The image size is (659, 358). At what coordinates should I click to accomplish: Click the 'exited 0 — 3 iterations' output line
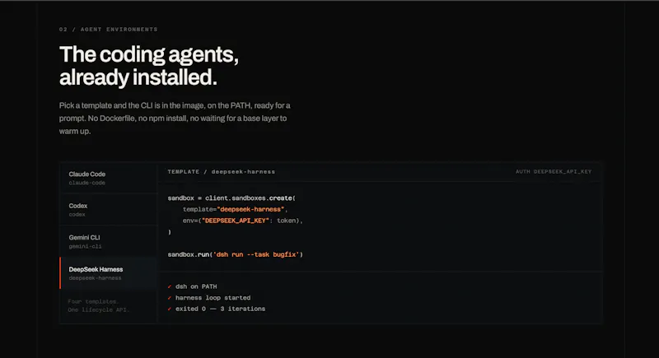pos(220,309)
